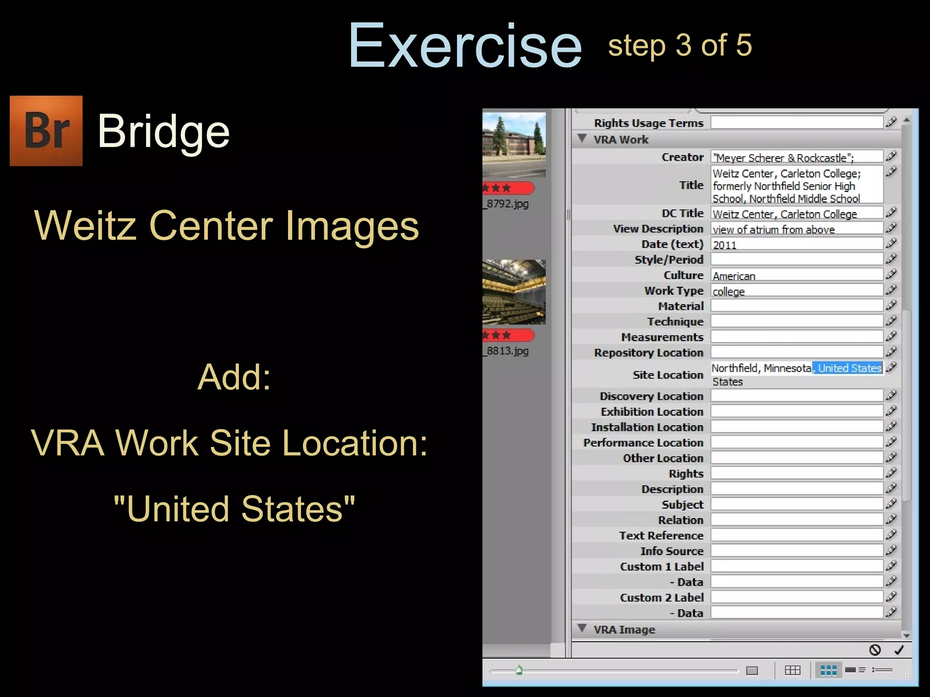Switch to details view in Bridge
The height and width of the screenshot is (697, 930).
[x=856, y=670]
